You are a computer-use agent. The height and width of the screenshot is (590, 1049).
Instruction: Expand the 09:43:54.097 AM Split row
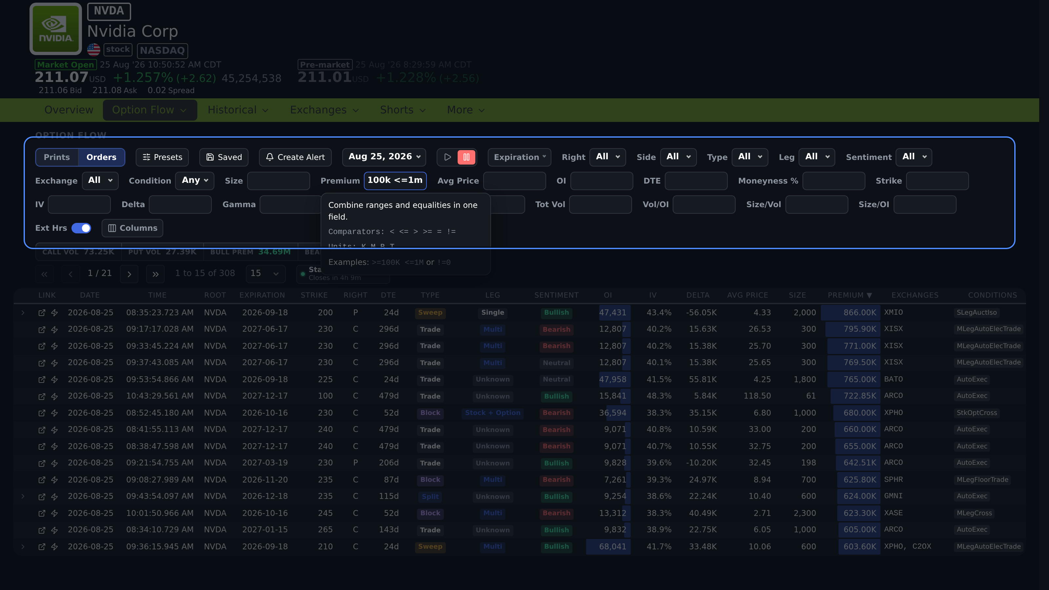pyautogui.click(x=23, y=496)
